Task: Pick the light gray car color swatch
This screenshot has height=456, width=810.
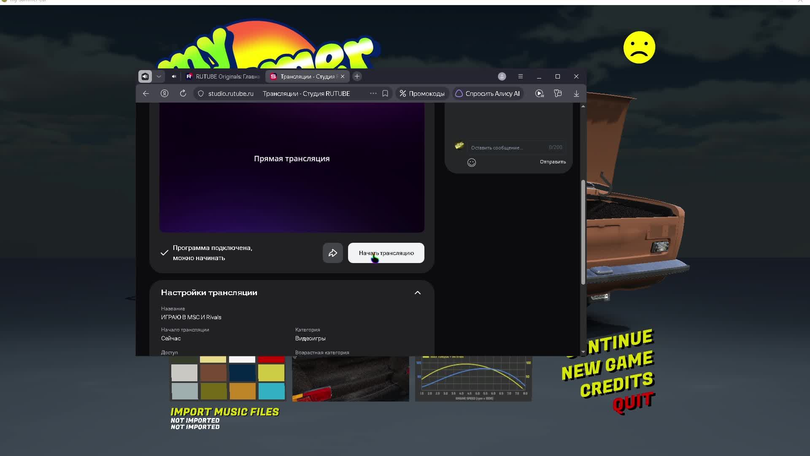Action: click(184, 373)
